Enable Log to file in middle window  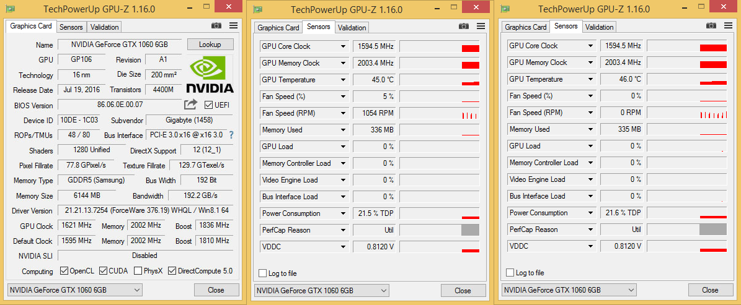[x=262, y=273]
